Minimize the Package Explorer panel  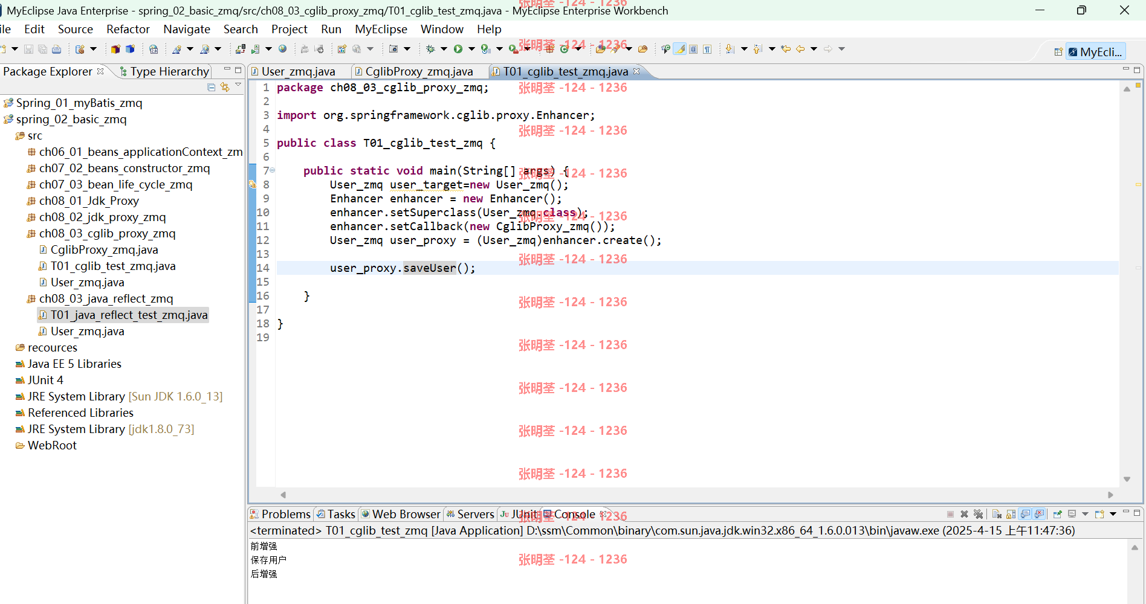coord(227,69)
